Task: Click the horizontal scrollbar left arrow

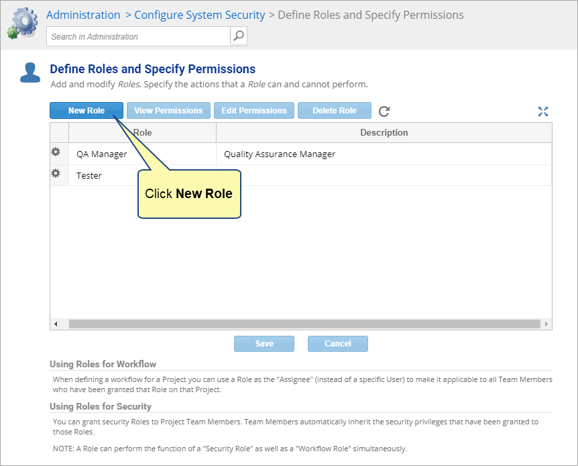Action: point(56,324)
